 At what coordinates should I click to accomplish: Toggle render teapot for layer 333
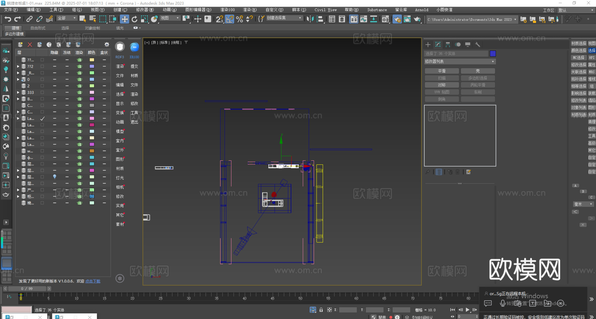79,92
